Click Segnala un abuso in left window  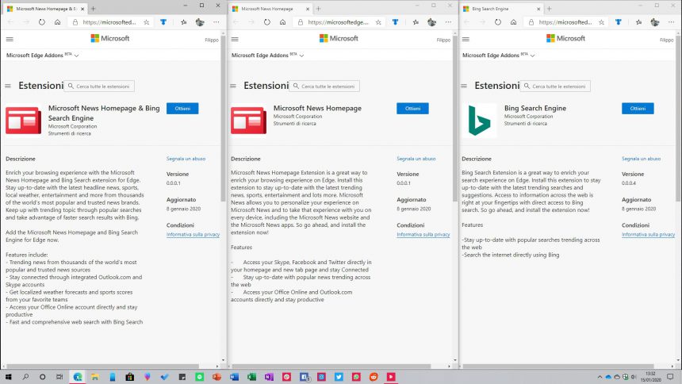[x=186, y=159]
